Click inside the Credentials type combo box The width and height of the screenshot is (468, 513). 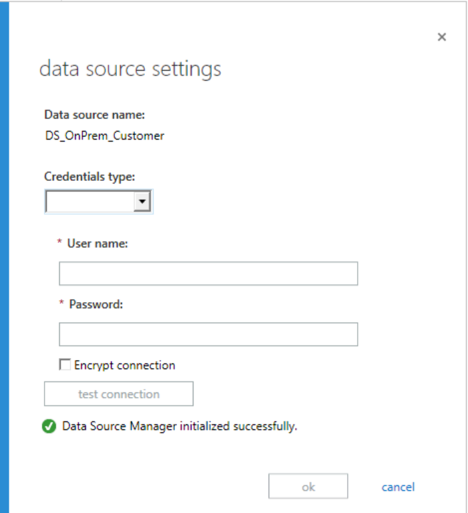coord(90,202)
